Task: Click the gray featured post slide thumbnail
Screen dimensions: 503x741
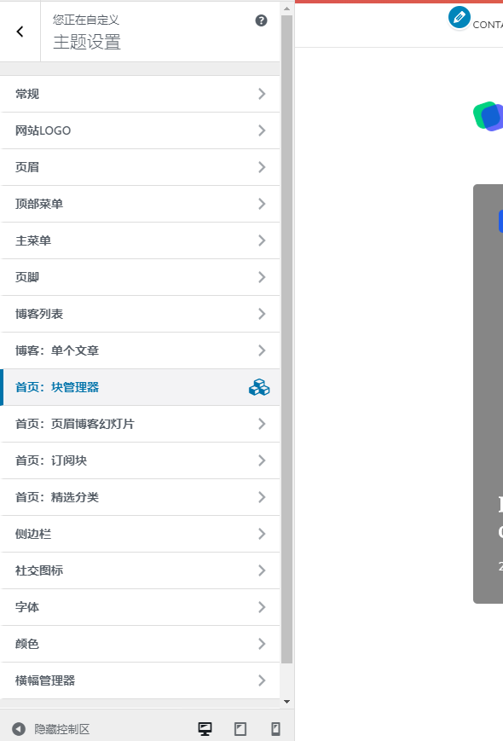Action: (x=489, y=394)
